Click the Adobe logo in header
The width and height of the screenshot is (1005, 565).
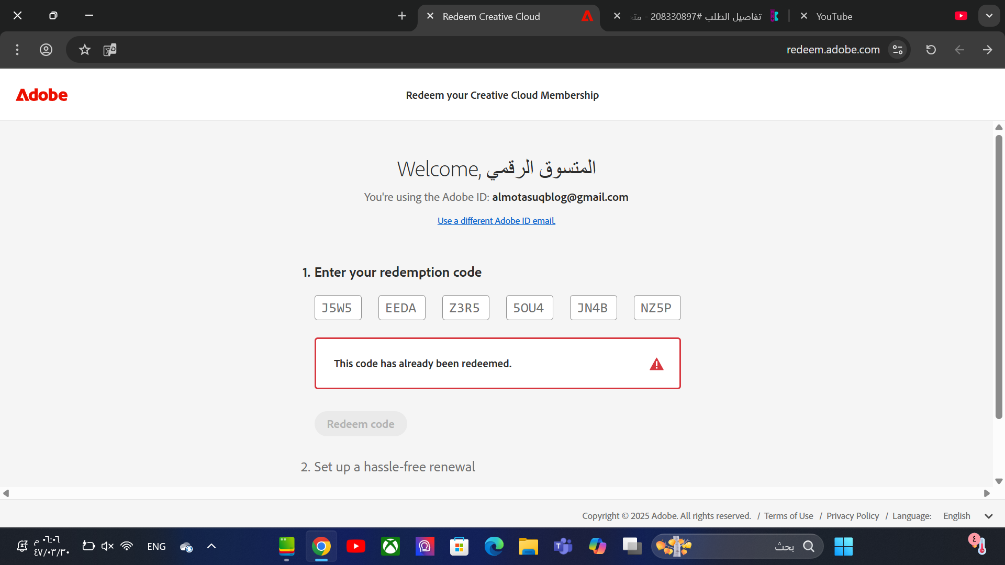(x=42, y=95)
